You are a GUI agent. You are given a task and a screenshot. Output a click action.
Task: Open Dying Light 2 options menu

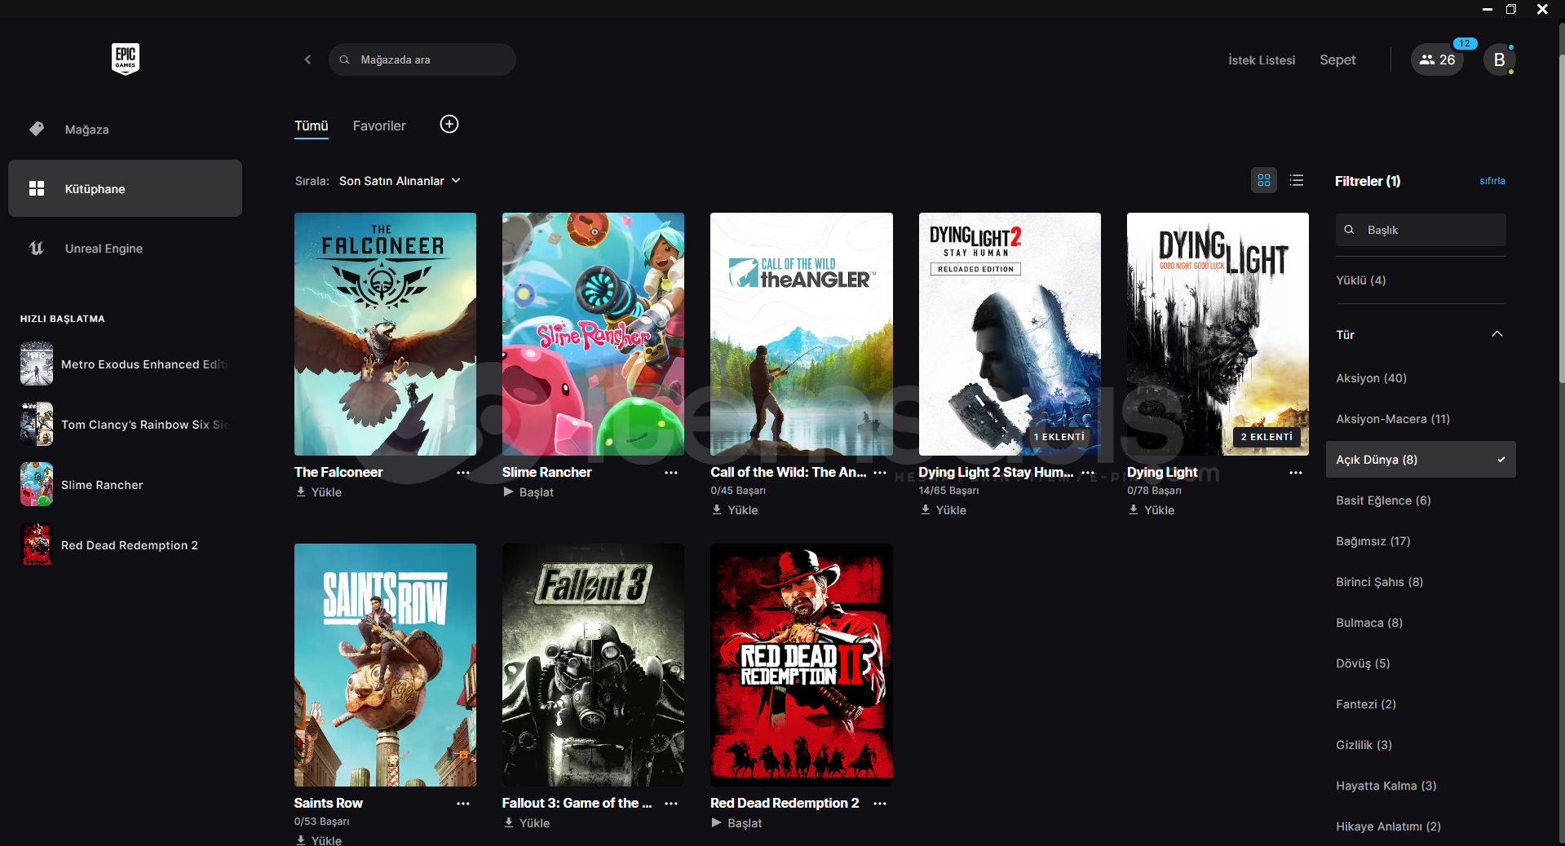coord(1088,473)
